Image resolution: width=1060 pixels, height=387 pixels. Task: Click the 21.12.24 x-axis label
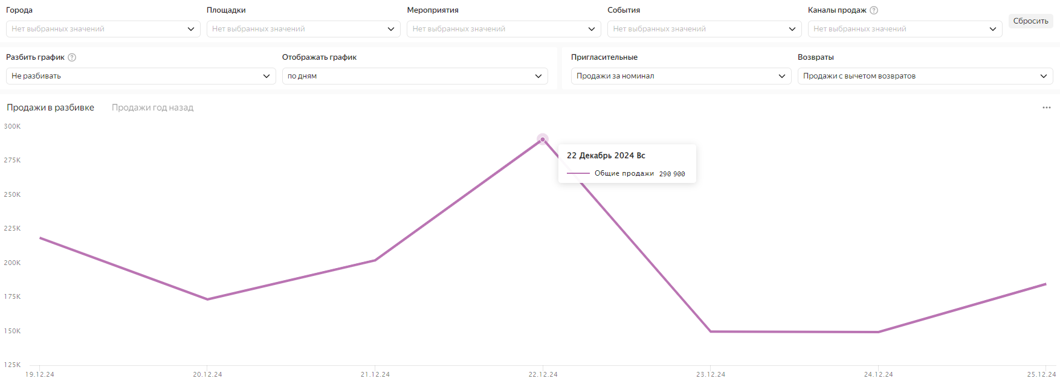(375, 374)
